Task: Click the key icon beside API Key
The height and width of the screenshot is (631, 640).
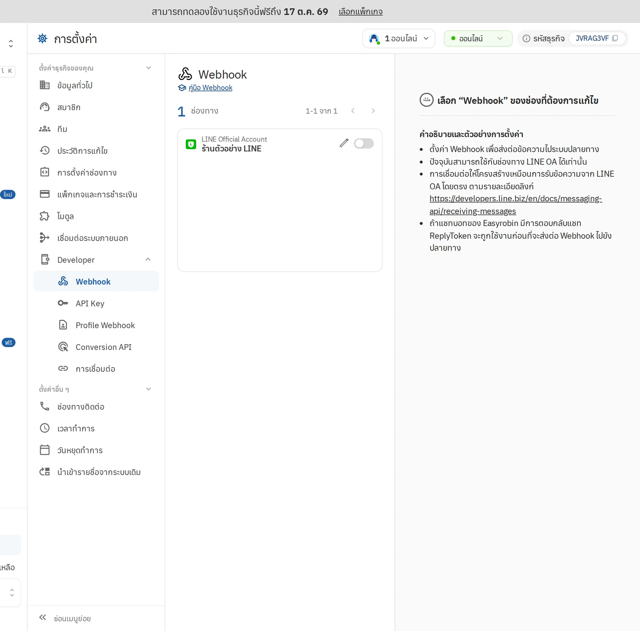Action: [x=63, y=303]
